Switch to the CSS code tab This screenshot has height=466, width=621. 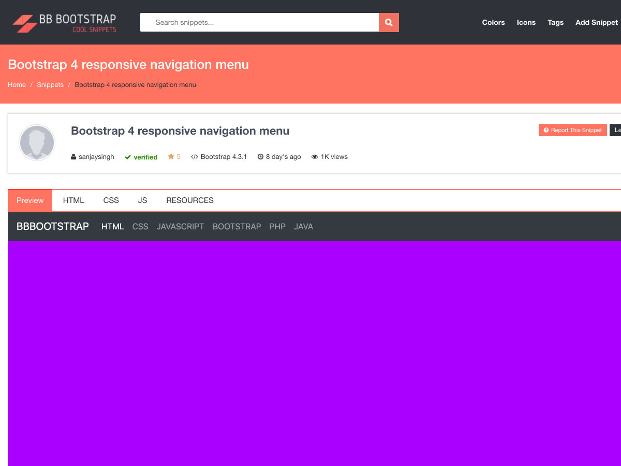point(111,200)
